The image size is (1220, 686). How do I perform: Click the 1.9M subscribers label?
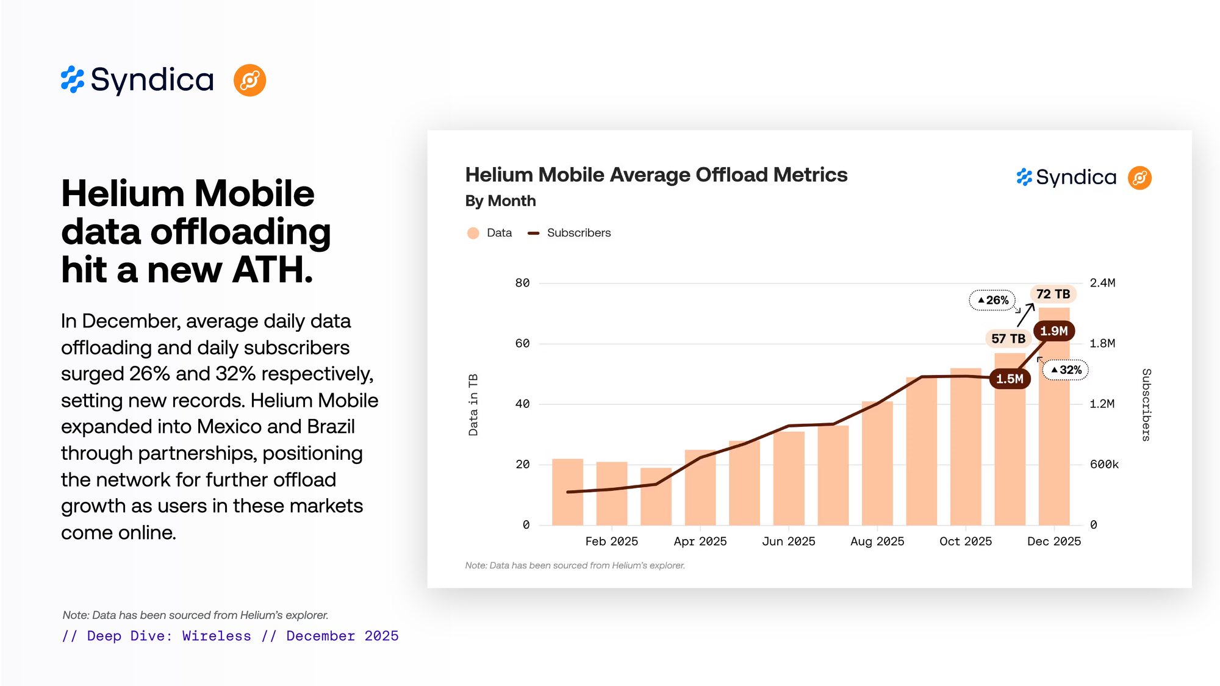point(1053,331)
